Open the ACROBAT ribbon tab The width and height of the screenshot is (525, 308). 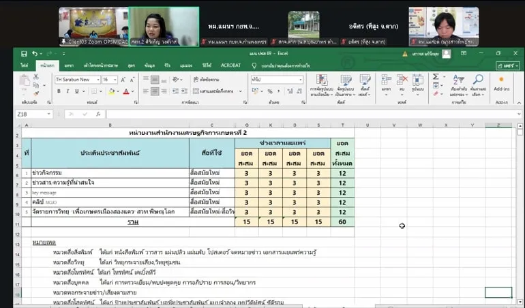[231, 65]
